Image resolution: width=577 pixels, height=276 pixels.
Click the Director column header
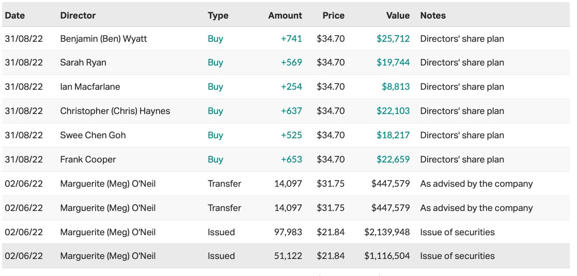(x=78, y=15)
